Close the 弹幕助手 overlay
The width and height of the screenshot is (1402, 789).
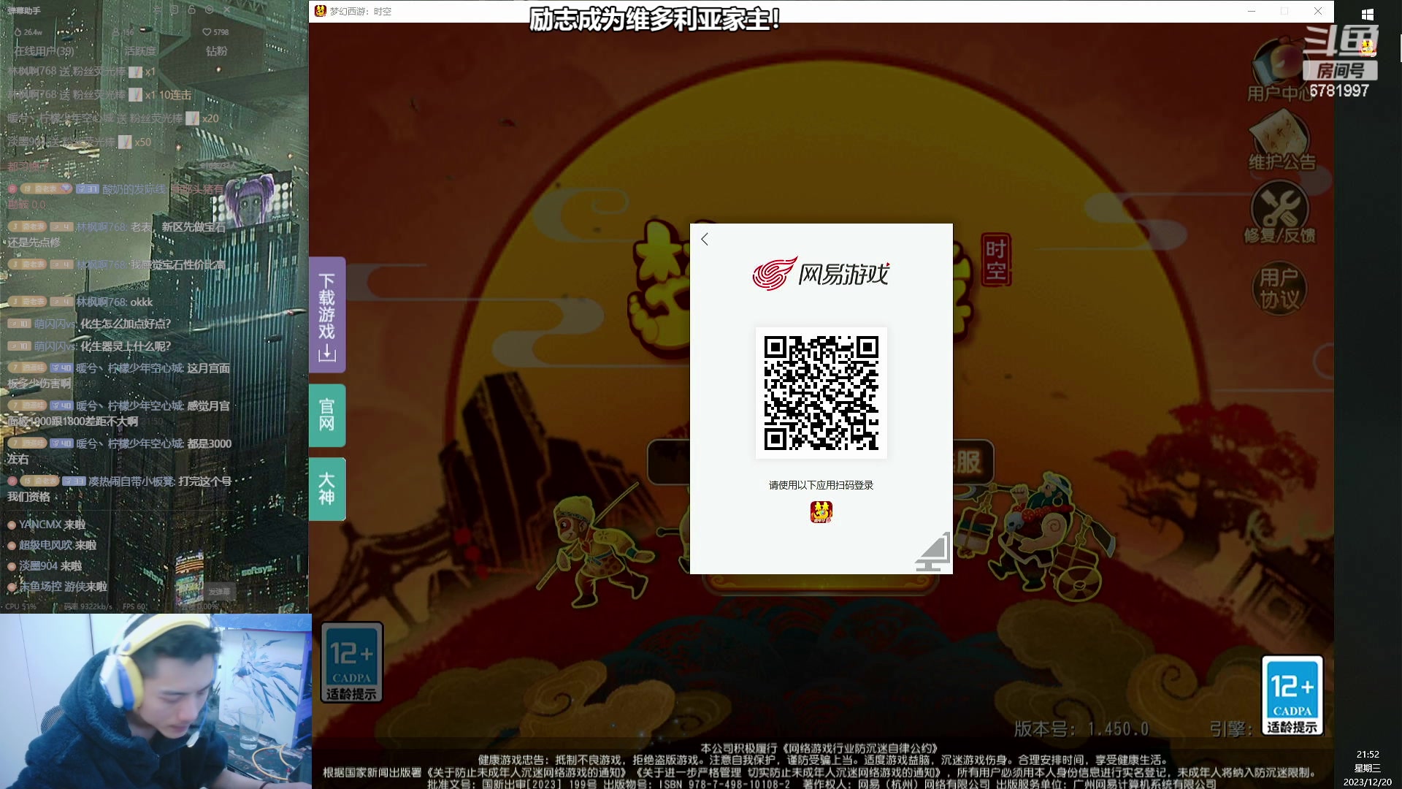pos(228,10)
